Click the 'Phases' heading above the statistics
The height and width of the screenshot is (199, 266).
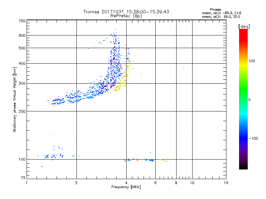[x=215, y=10]
